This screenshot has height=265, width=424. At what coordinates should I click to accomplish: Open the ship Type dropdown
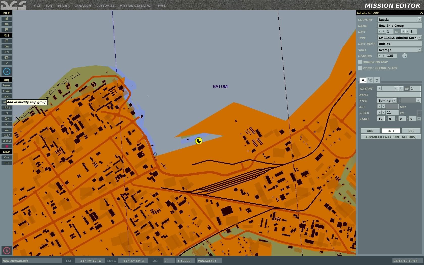click(419, 38)
